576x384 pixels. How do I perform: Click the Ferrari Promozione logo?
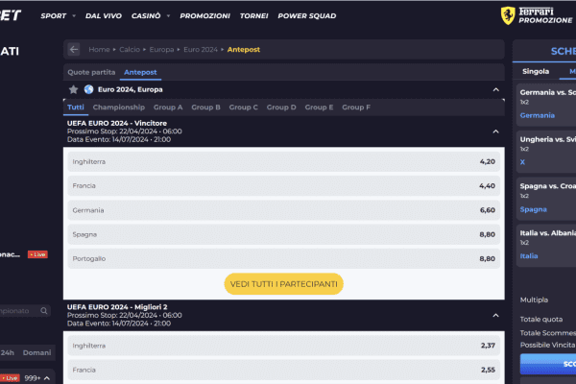click(537, 15)
